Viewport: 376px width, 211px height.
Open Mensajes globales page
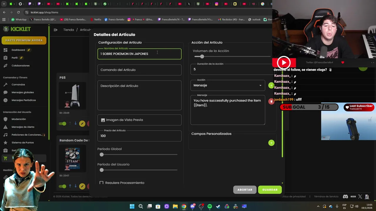coord(23,92)
